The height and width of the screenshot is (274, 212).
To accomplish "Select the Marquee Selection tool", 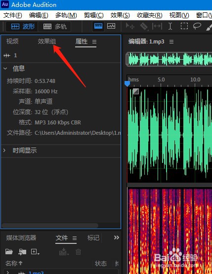I will tap(184, 26).
